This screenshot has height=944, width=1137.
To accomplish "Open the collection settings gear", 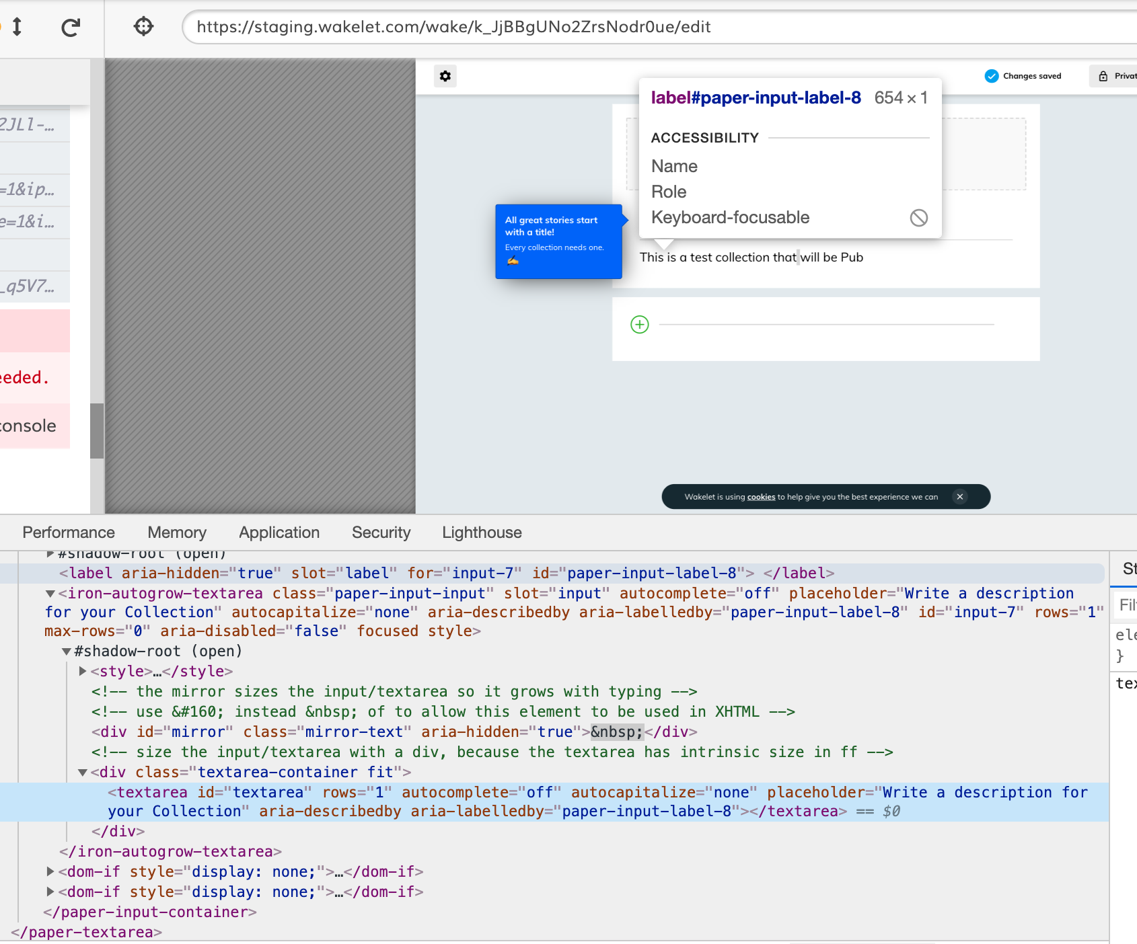I will [445, 76].
